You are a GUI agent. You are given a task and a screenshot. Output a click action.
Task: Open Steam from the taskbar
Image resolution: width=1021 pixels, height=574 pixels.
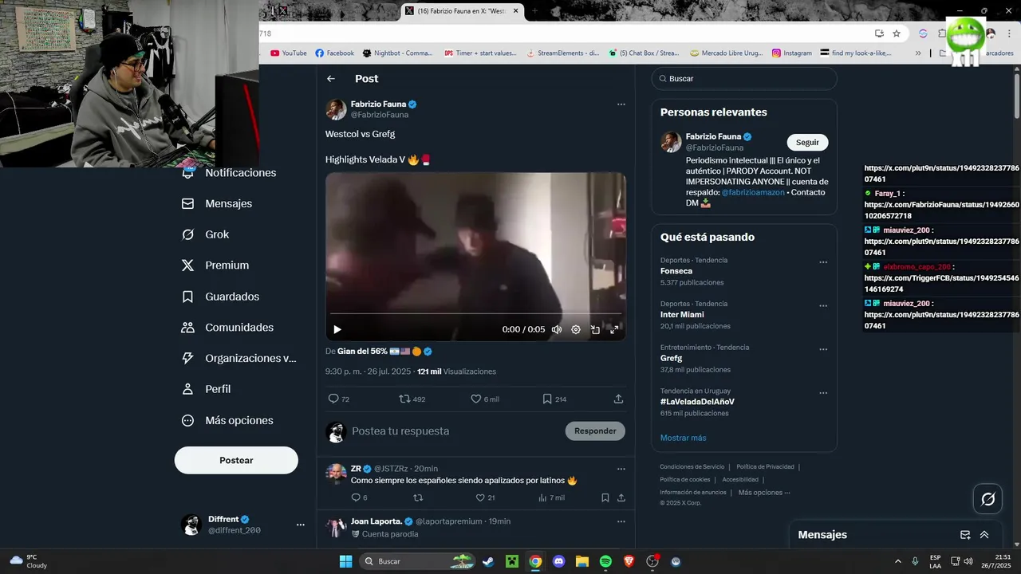[x=487, y=561]
